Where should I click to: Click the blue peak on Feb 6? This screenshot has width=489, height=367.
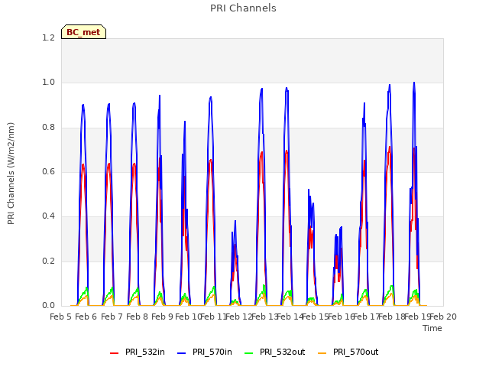click(83, 106)
